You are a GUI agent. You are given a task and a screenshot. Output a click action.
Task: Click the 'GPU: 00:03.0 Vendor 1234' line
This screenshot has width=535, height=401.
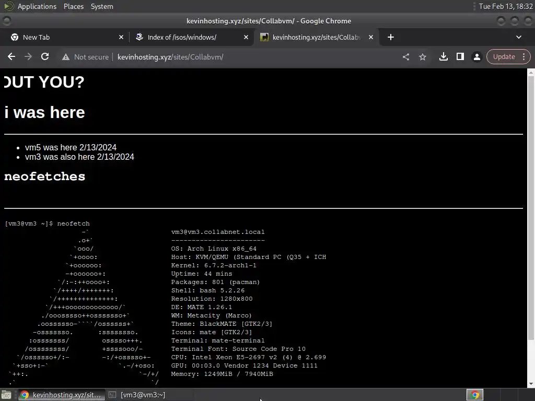pos(244,365)
